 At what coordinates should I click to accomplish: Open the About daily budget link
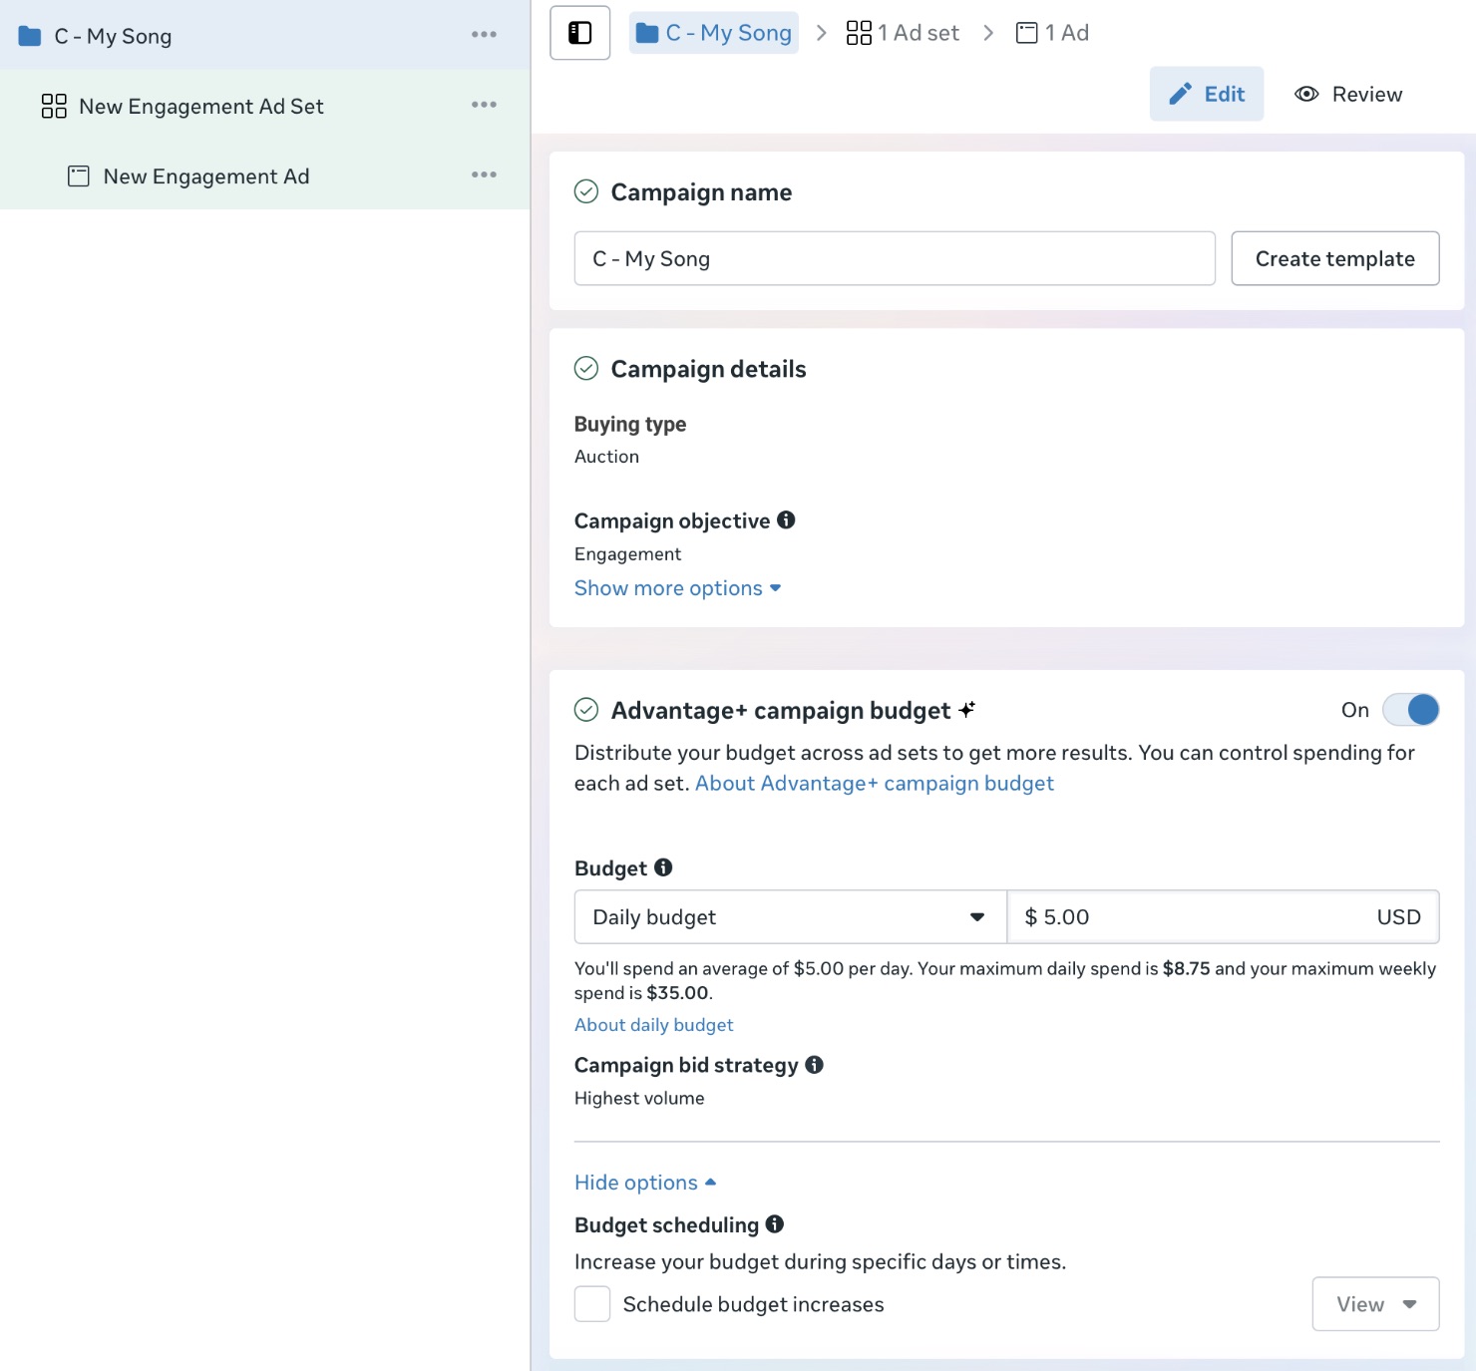[x=653, y=1024]
